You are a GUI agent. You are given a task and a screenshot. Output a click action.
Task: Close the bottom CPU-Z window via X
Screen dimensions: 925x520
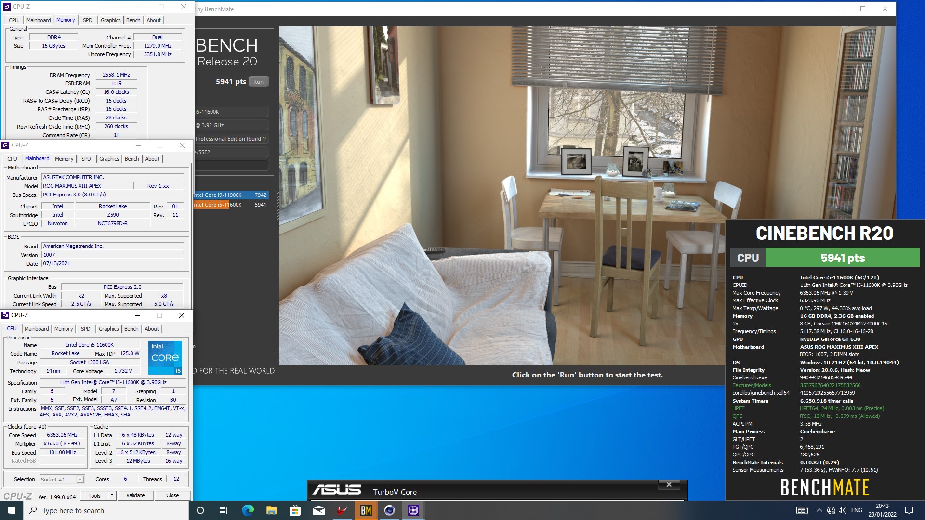(x=182, y=315)
